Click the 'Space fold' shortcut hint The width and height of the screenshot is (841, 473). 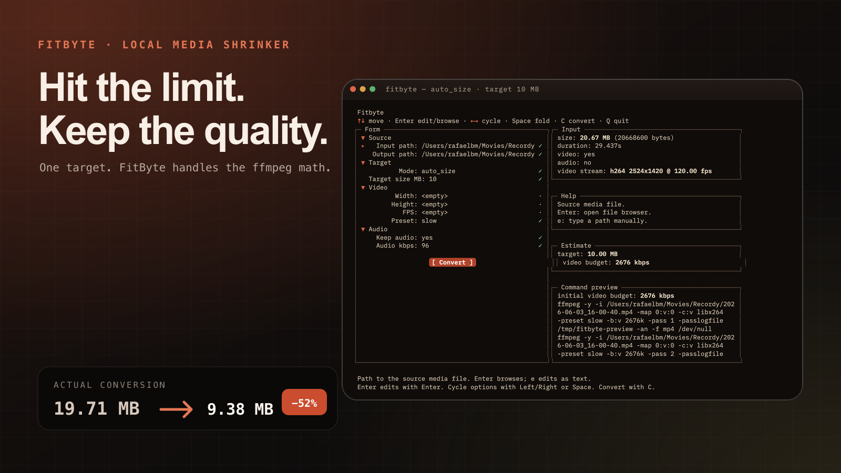(531, 121)
